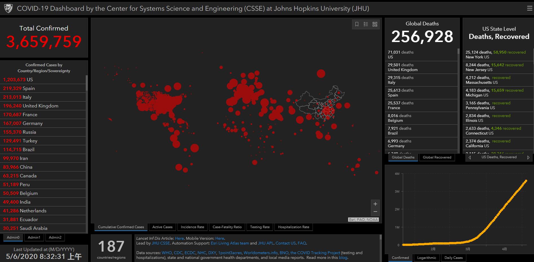Click the Johns Hopkins shield logo
The image size is (534, 262).
tap(8, 8)
